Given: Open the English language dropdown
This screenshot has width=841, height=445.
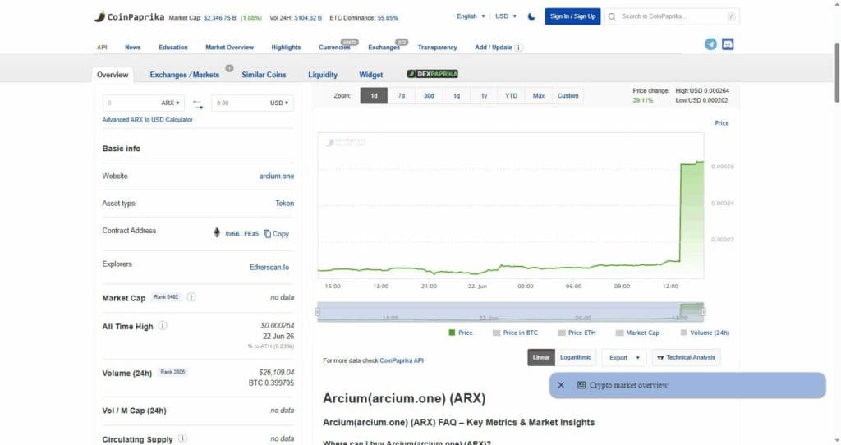Looking at the screenshot, I should 471,16.
